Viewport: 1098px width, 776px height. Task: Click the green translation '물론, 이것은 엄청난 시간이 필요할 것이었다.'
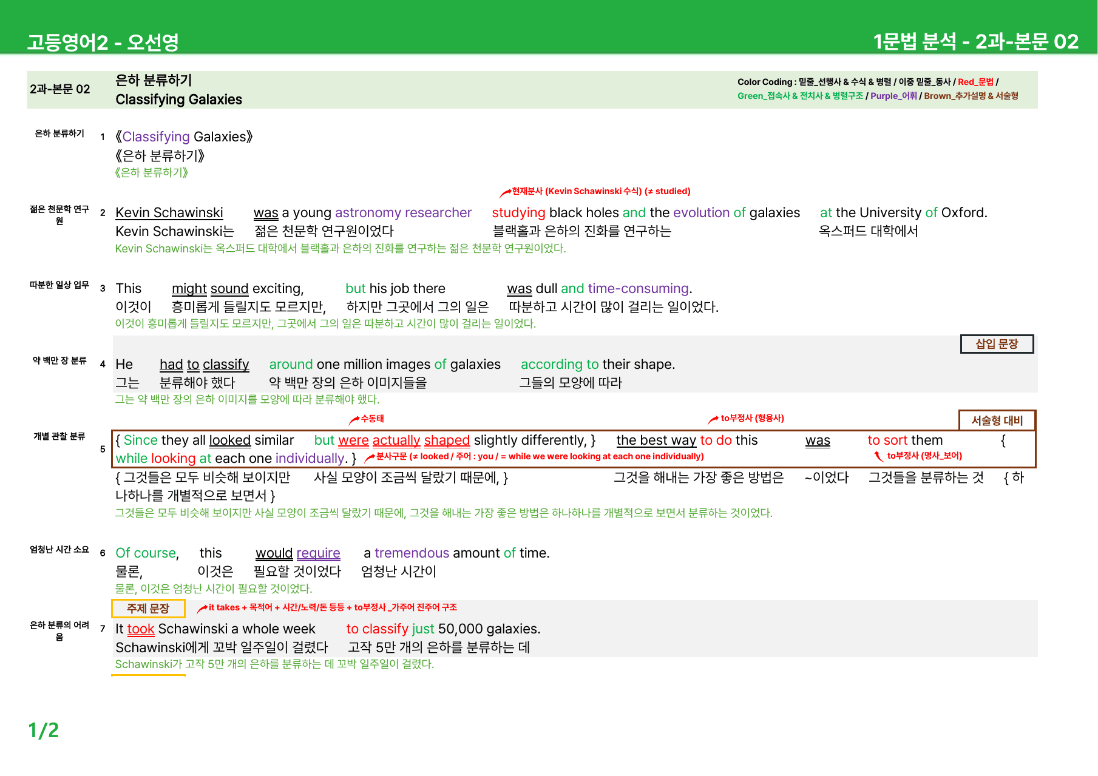pos(214,589)
